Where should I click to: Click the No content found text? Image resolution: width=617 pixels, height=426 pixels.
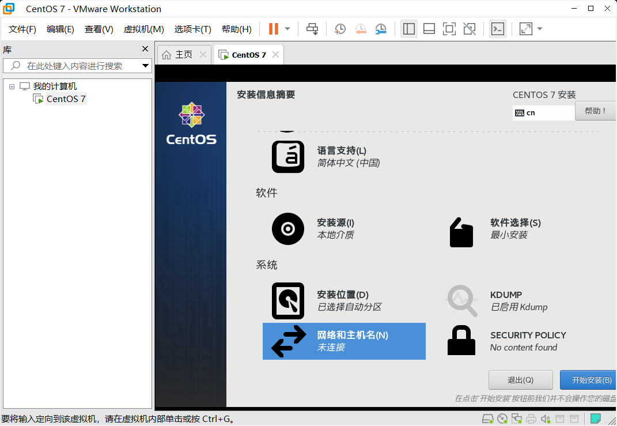(524, 348)
